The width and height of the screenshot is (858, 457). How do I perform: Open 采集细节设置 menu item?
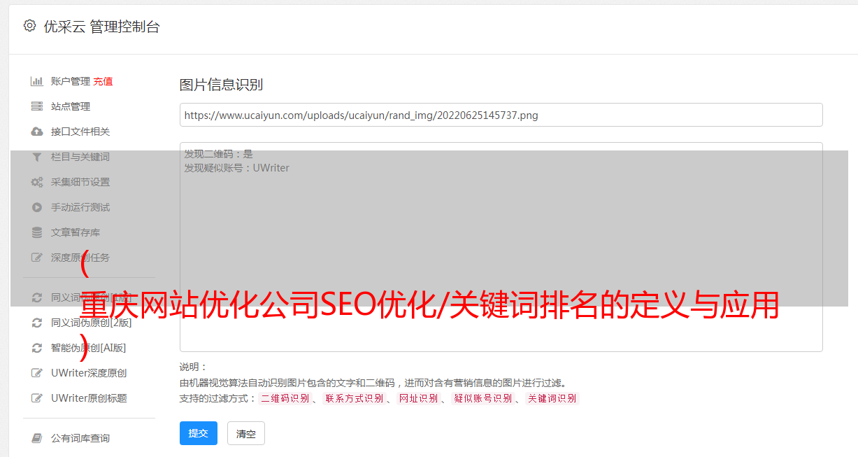point(80,182)
